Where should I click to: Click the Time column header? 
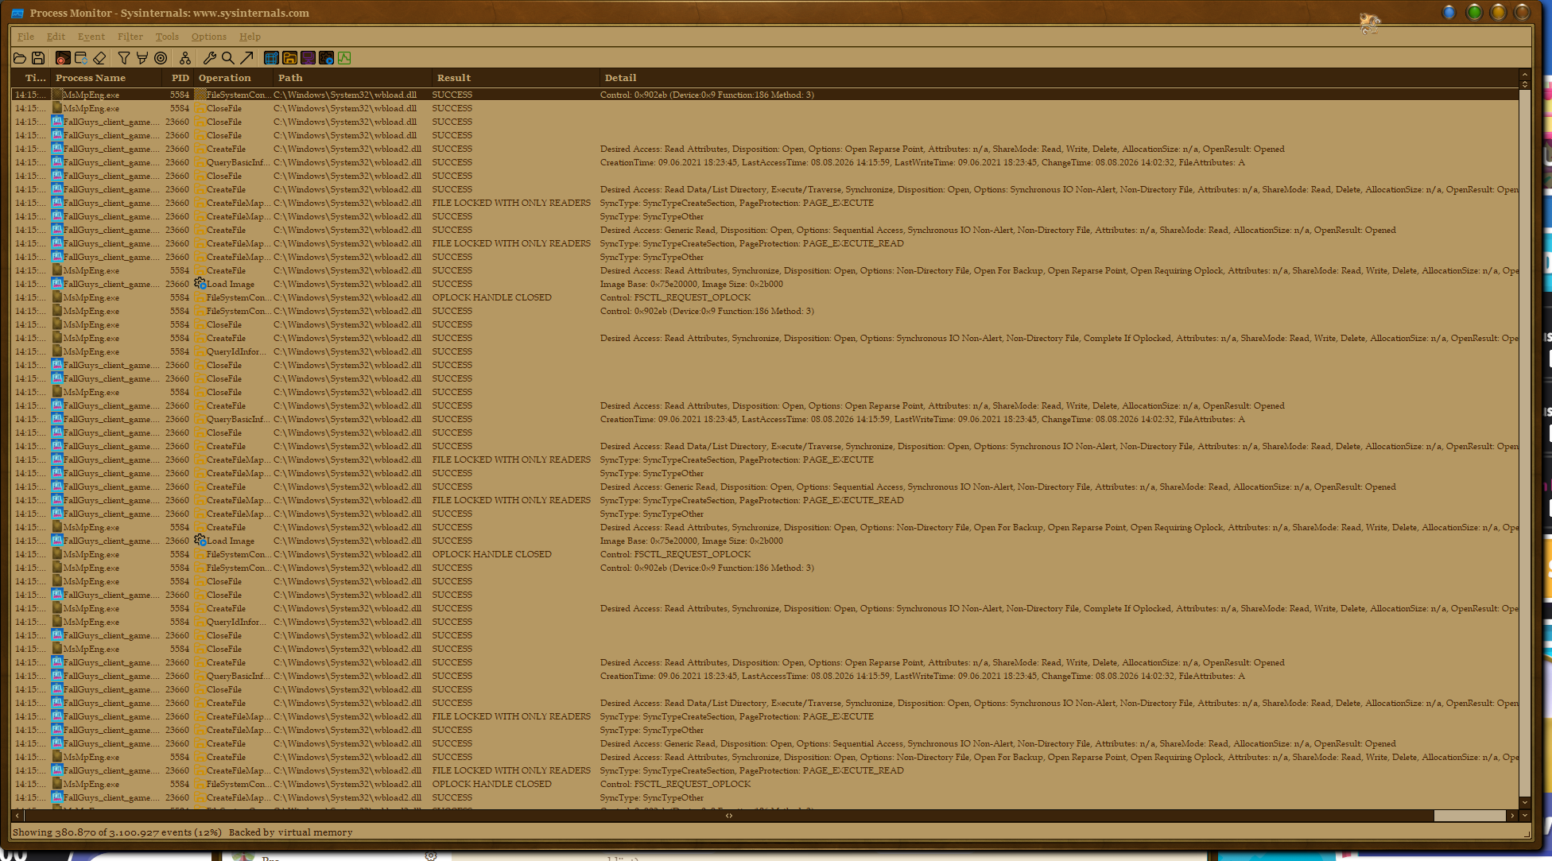[x=31, y=78]
